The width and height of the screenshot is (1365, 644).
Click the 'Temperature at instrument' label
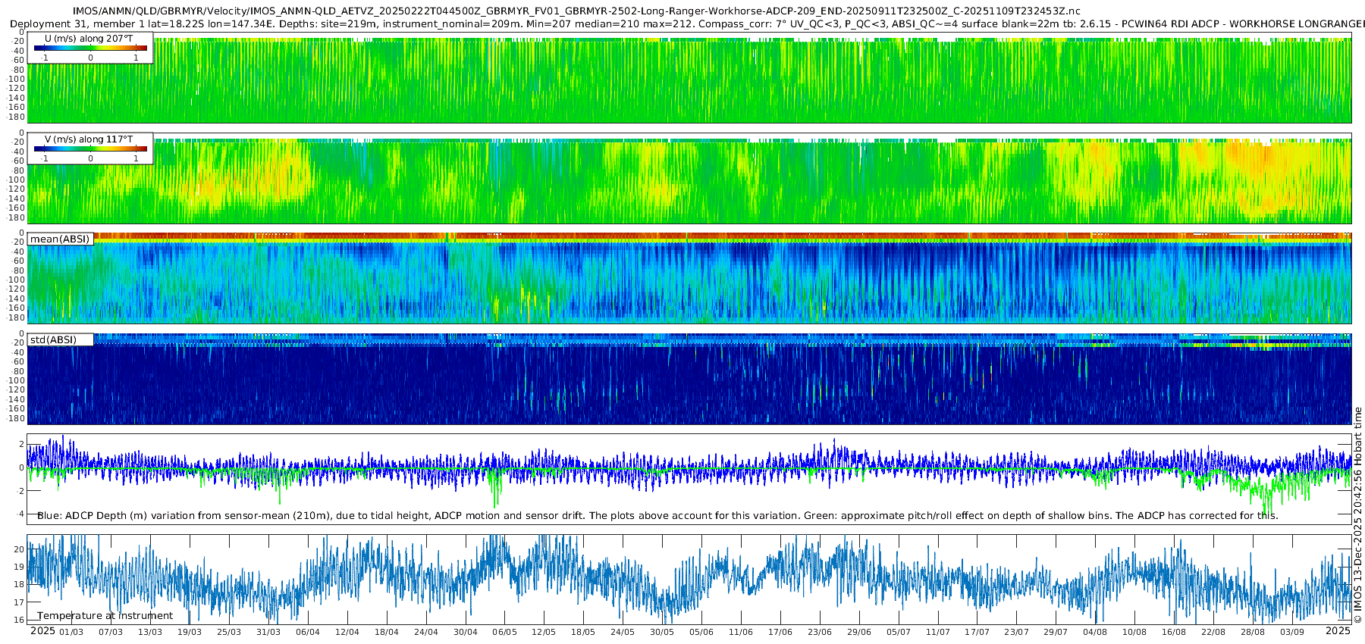(x=105, y=615)
